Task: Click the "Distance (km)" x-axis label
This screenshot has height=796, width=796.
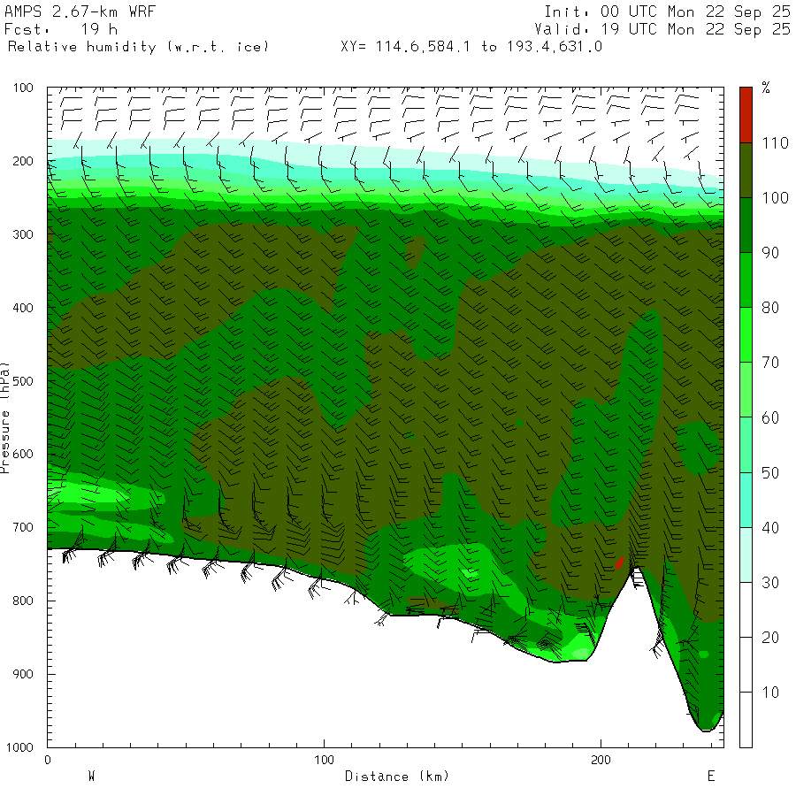Action: (x=396, y=777)
